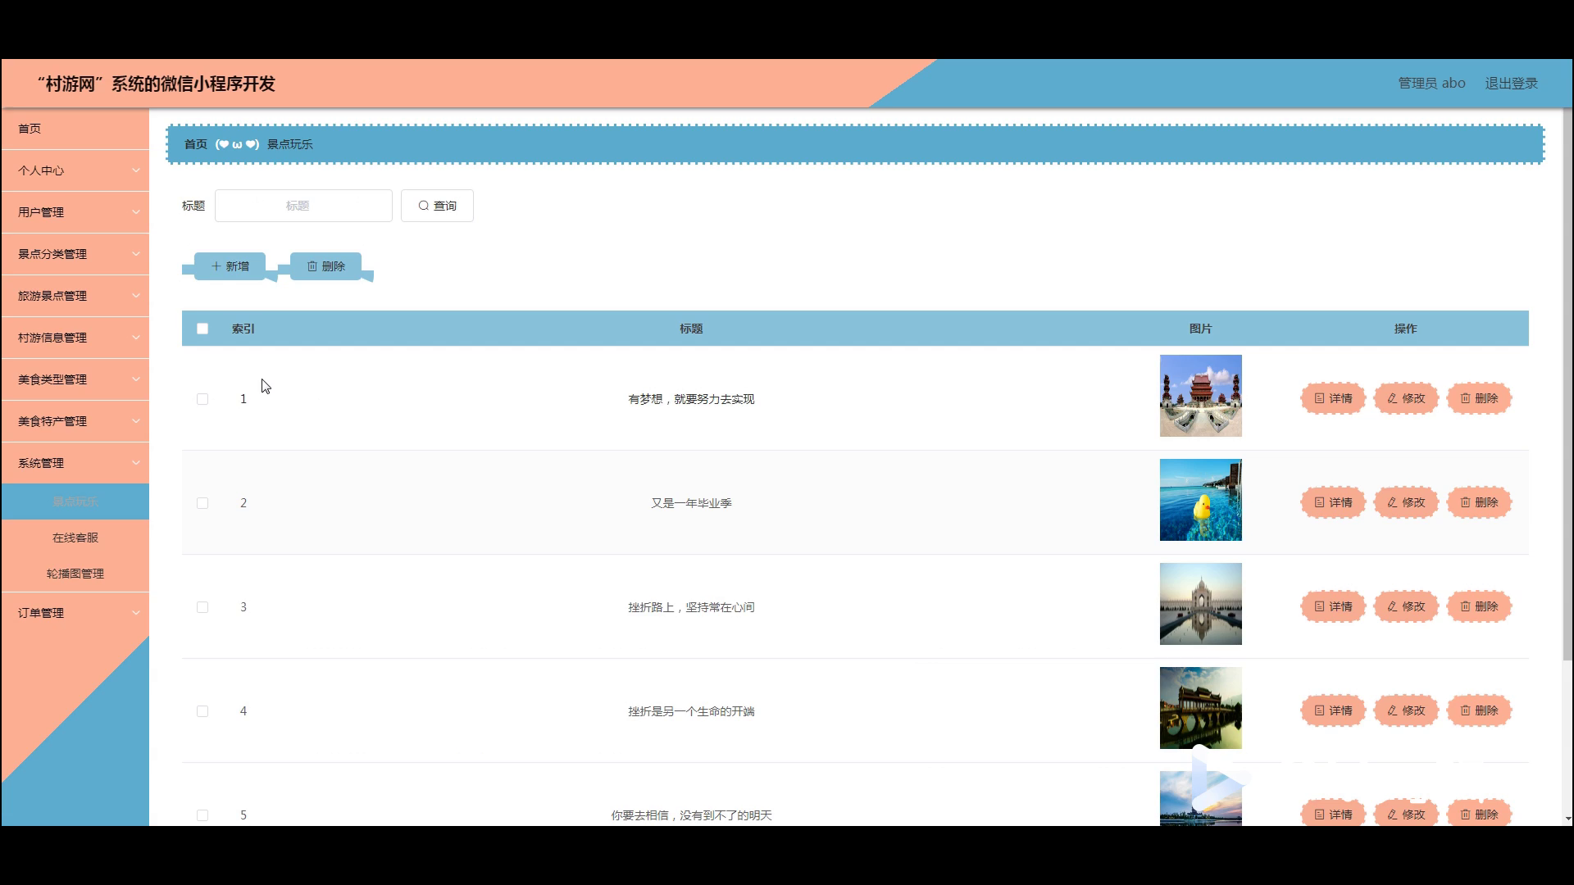Image resolution: width=1574 pixels, height=885 pixels.
Task: Click 修改 for row 又是一年毕业季
Action: 1406,502
